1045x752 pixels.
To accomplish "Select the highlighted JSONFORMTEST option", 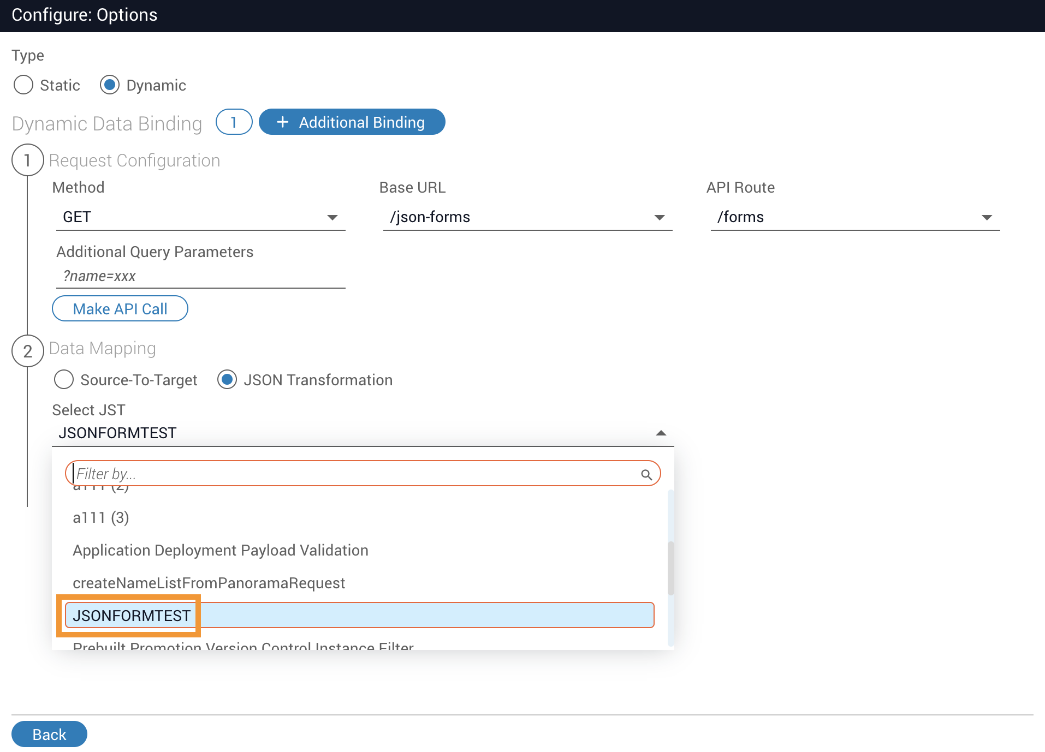I will coord(132,616).
